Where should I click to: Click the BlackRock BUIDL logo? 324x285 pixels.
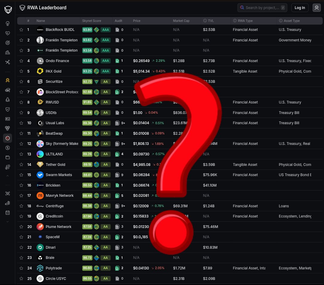tap(40, 30)
